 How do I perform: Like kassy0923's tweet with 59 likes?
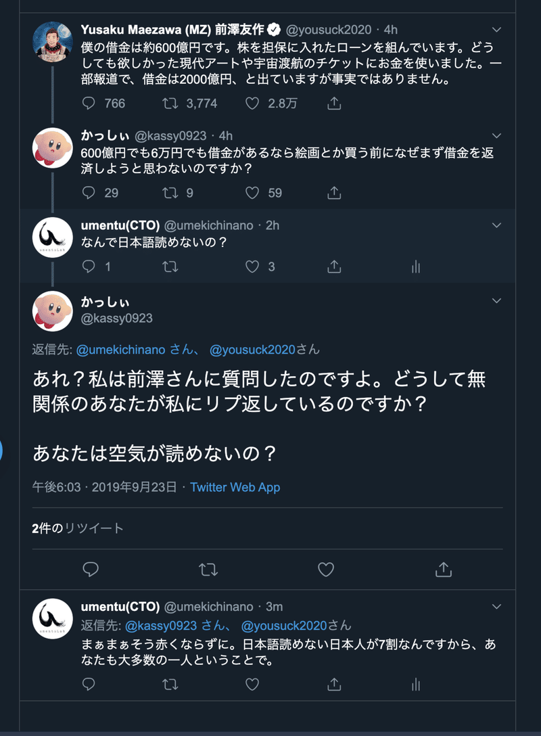pos(252,192)
